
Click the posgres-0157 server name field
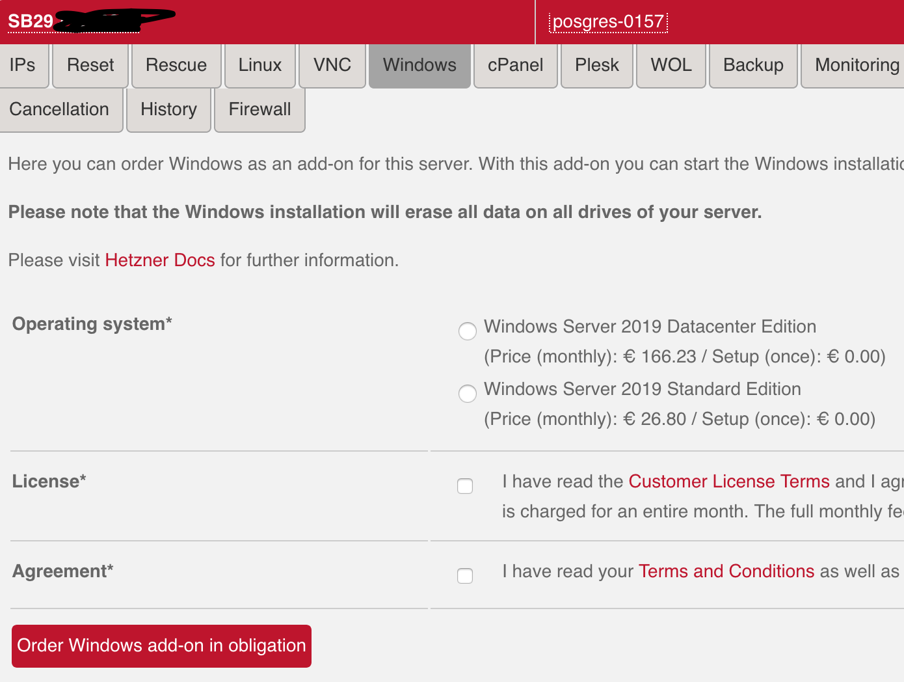click(x=608, y=22)
